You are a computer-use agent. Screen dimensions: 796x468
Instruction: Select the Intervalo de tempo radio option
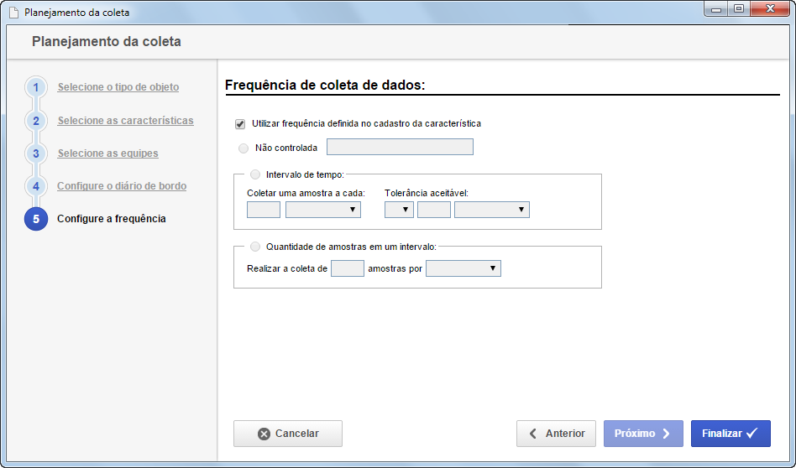coord(255,174)
